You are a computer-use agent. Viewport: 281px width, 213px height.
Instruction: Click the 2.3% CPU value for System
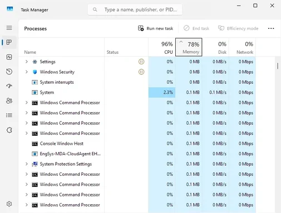[x=168, y=93]
